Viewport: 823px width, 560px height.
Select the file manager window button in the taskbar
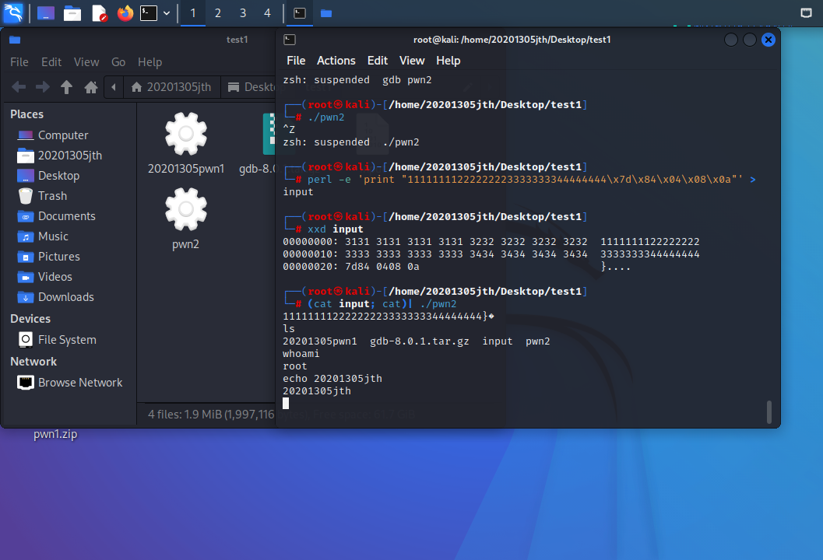326,13
